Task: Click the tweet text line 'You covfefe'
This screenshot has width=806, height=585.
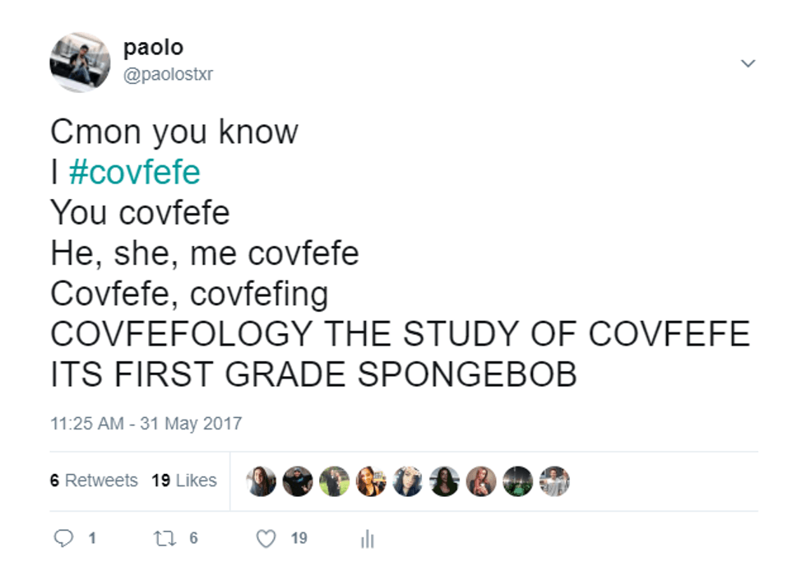Action: 140,213
